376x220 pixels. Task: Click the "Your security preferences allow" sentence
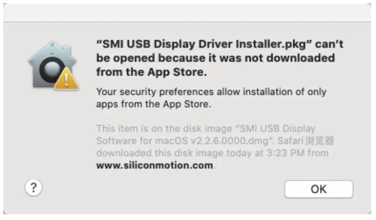(x=155, y=92)
